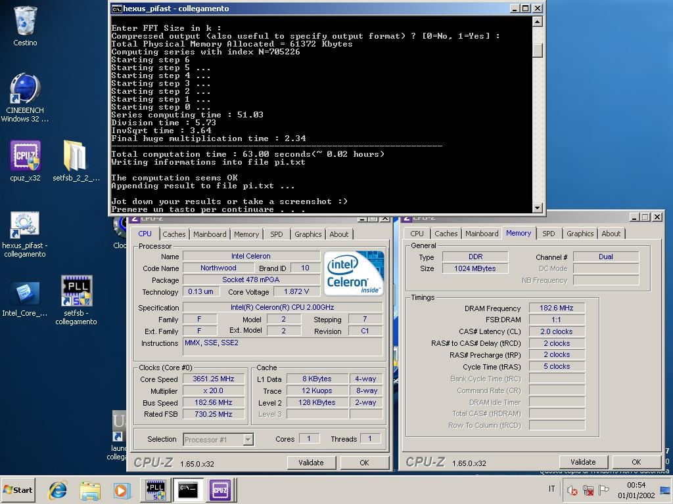The height and width of the screenshot is (504, 673).
Task: Click the console scrollbar thumb
Action: point(538,51)
